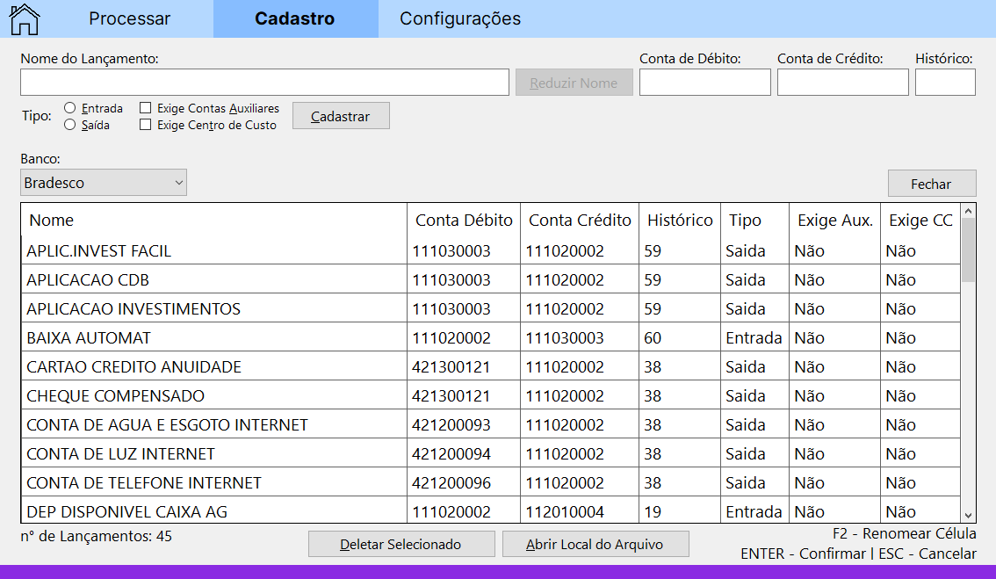Screen dimensions: 996x579
Task: Select the Saída radio button
Action: (70, 125)
